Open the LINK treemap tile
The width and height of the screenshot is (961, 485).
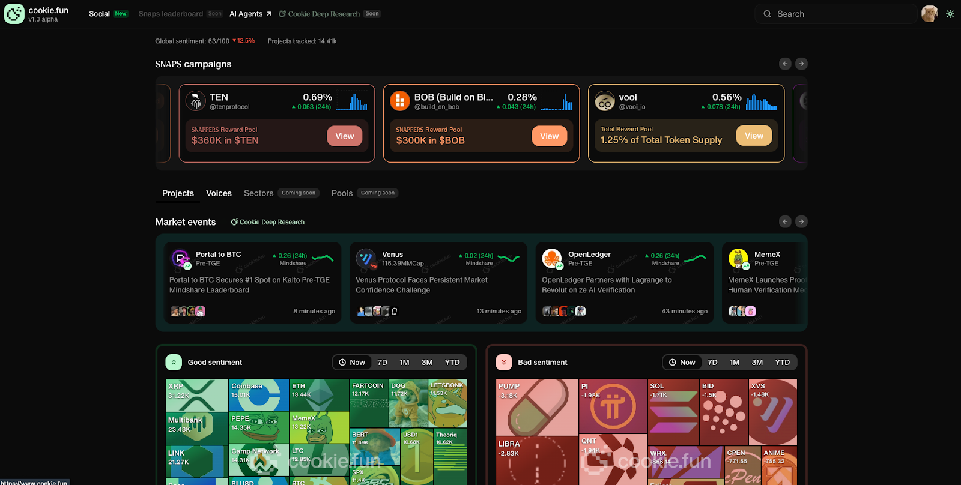pyautogui.click(x=197, y=462)
